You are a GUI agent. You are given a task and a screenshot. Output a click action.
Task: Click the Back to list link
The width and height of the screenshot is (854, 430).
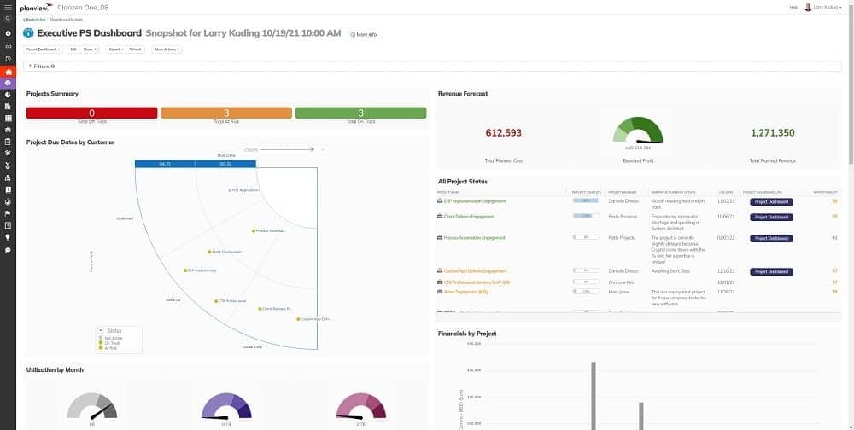click(34, 20)
